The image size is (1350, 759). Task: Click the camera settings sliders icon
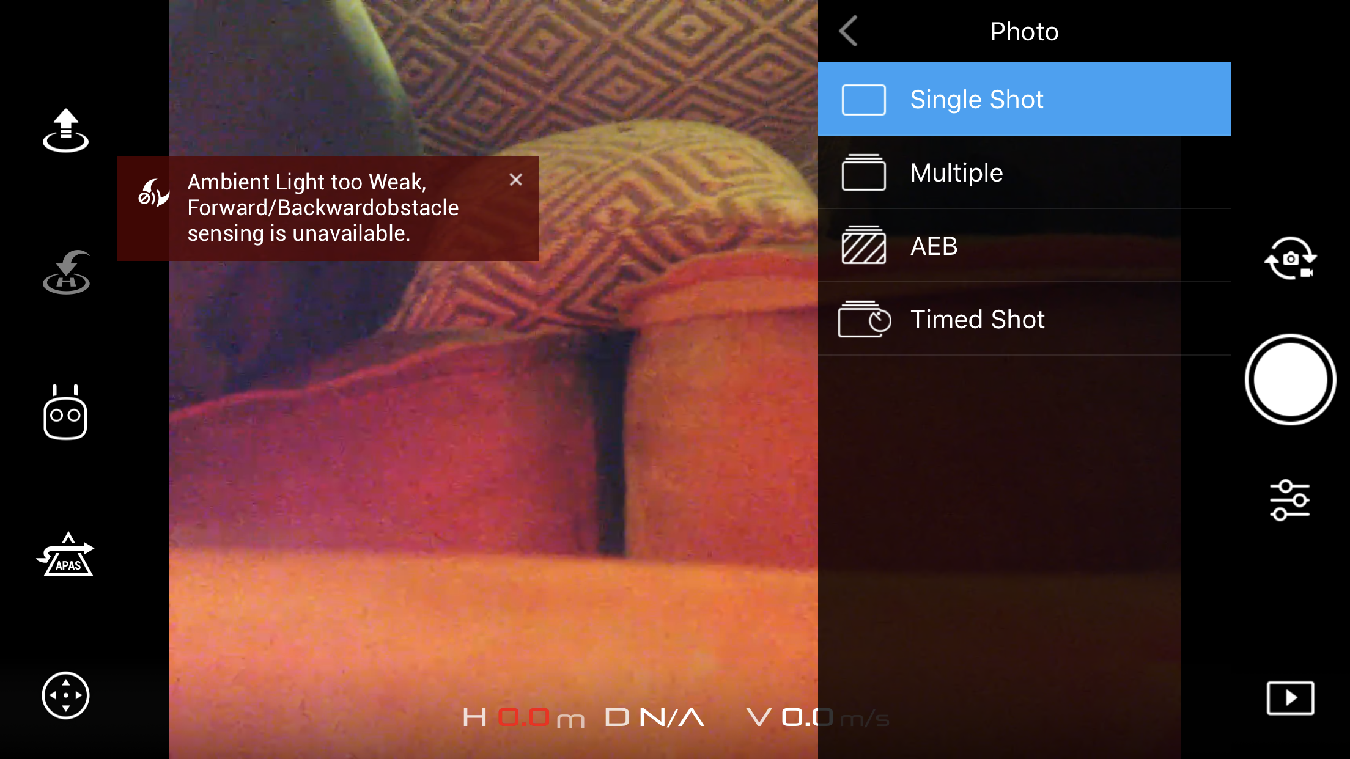1289,499
